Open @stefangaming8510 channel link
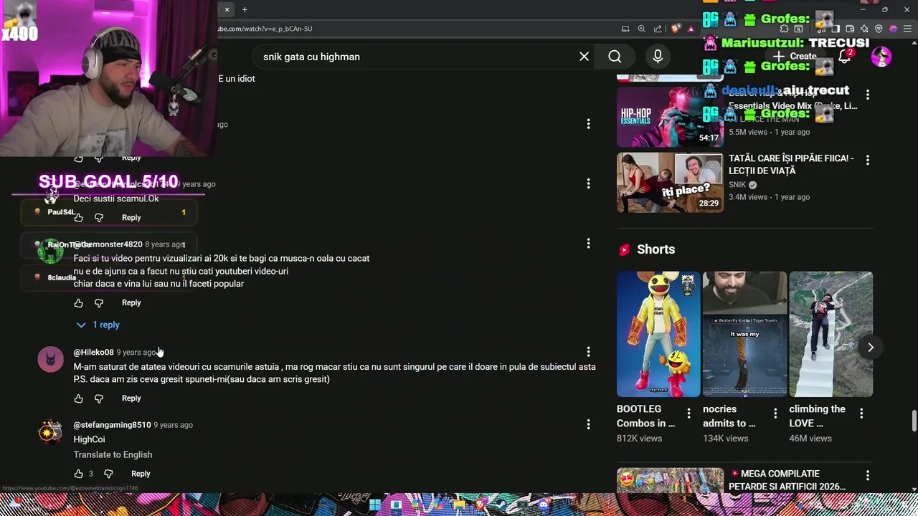This screenshot has height=516, width=918. point(112,424)
